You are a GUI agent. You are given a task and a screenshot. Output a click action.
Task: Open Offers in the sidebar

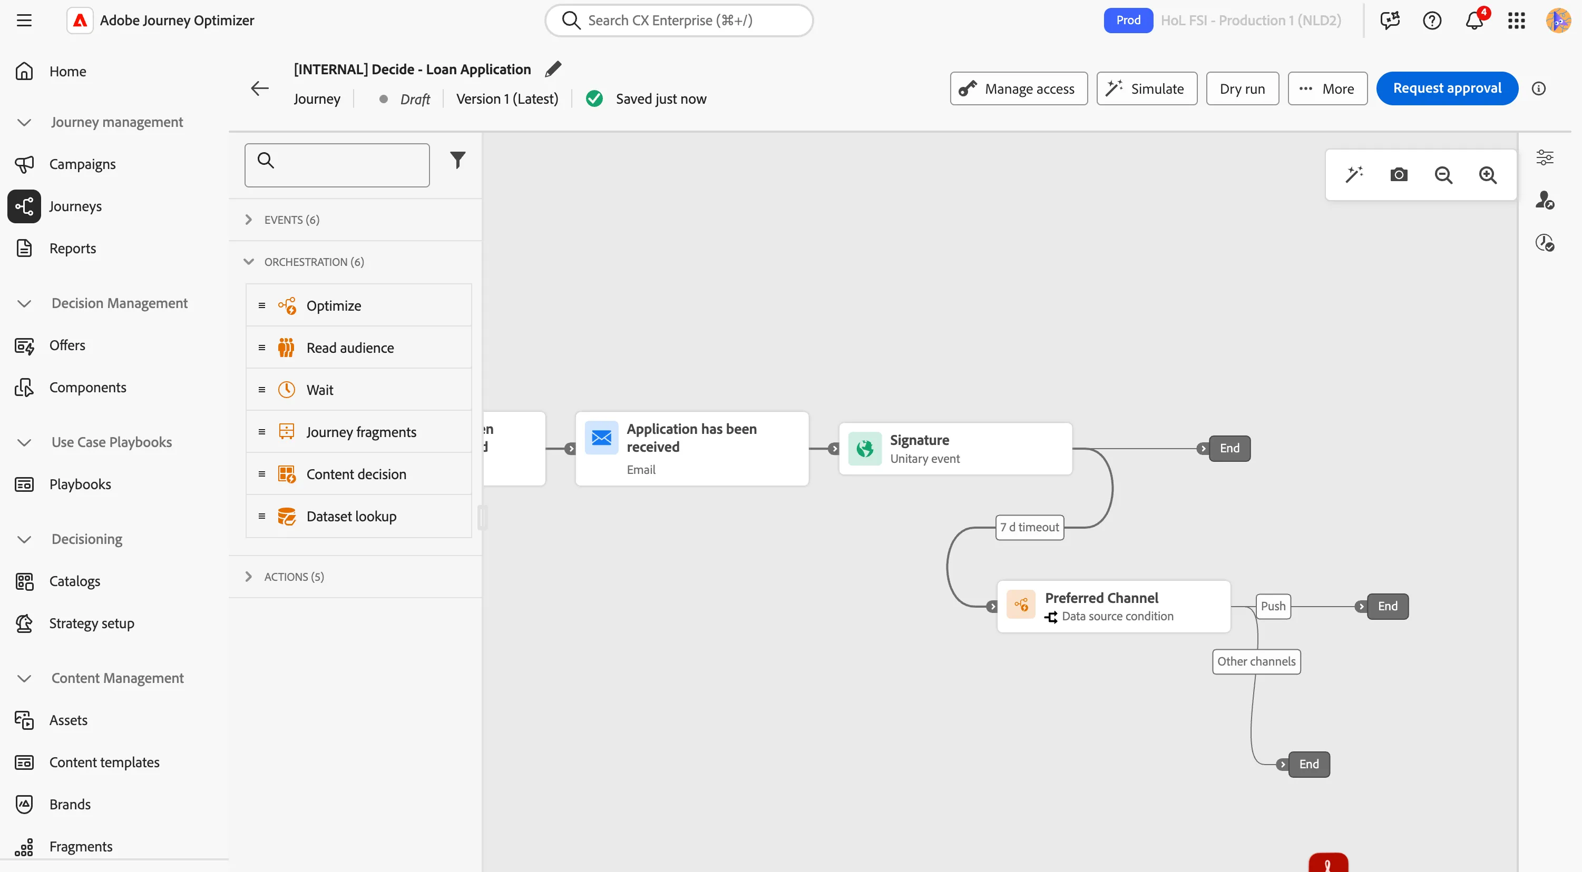click(67, 345)
